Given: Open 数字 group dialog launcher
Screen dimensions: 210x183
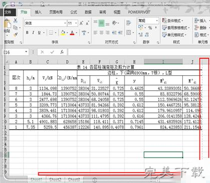Looking at the screenshot, I should pyautogui.click(x=158, y=43).
